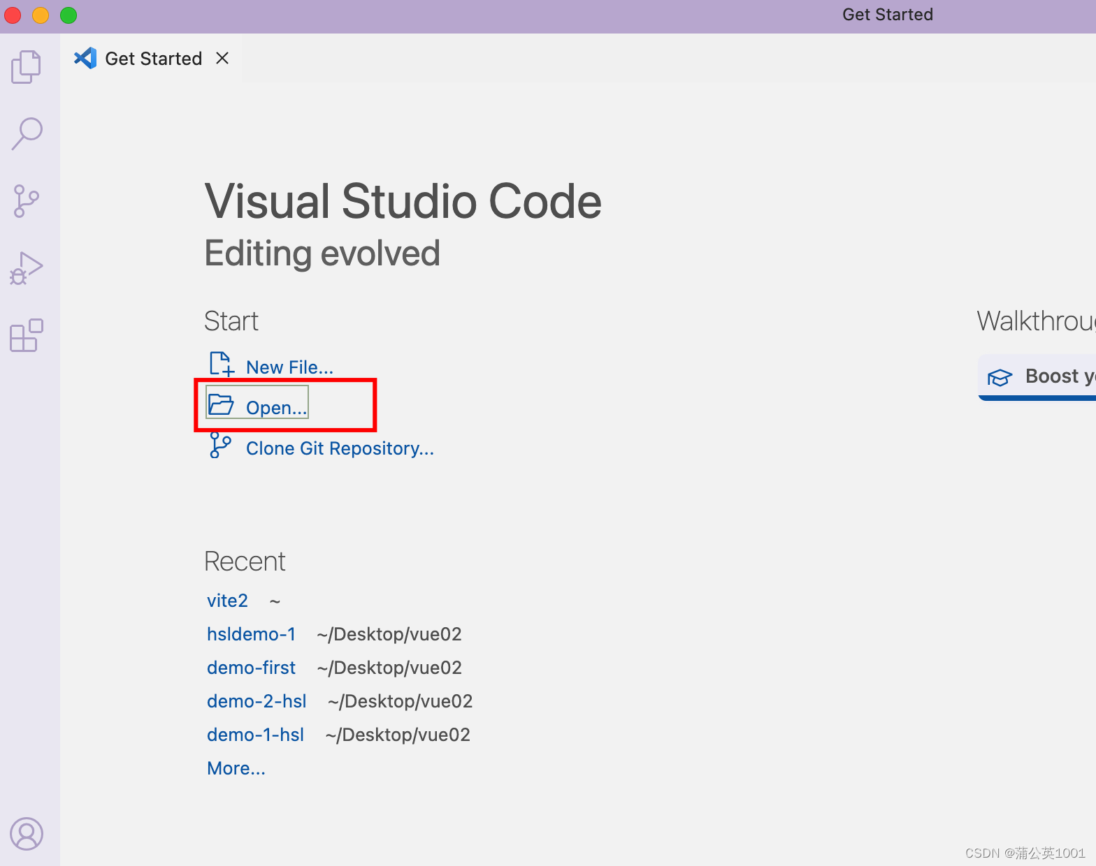Viewport: 1096px width, 866px height.
Task: Click More... under Recent
Action: point(236,768)
